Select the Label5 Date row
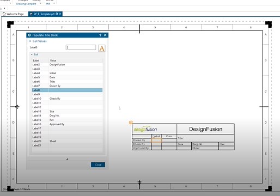The image size is (280, 196). tap(67, 77)
